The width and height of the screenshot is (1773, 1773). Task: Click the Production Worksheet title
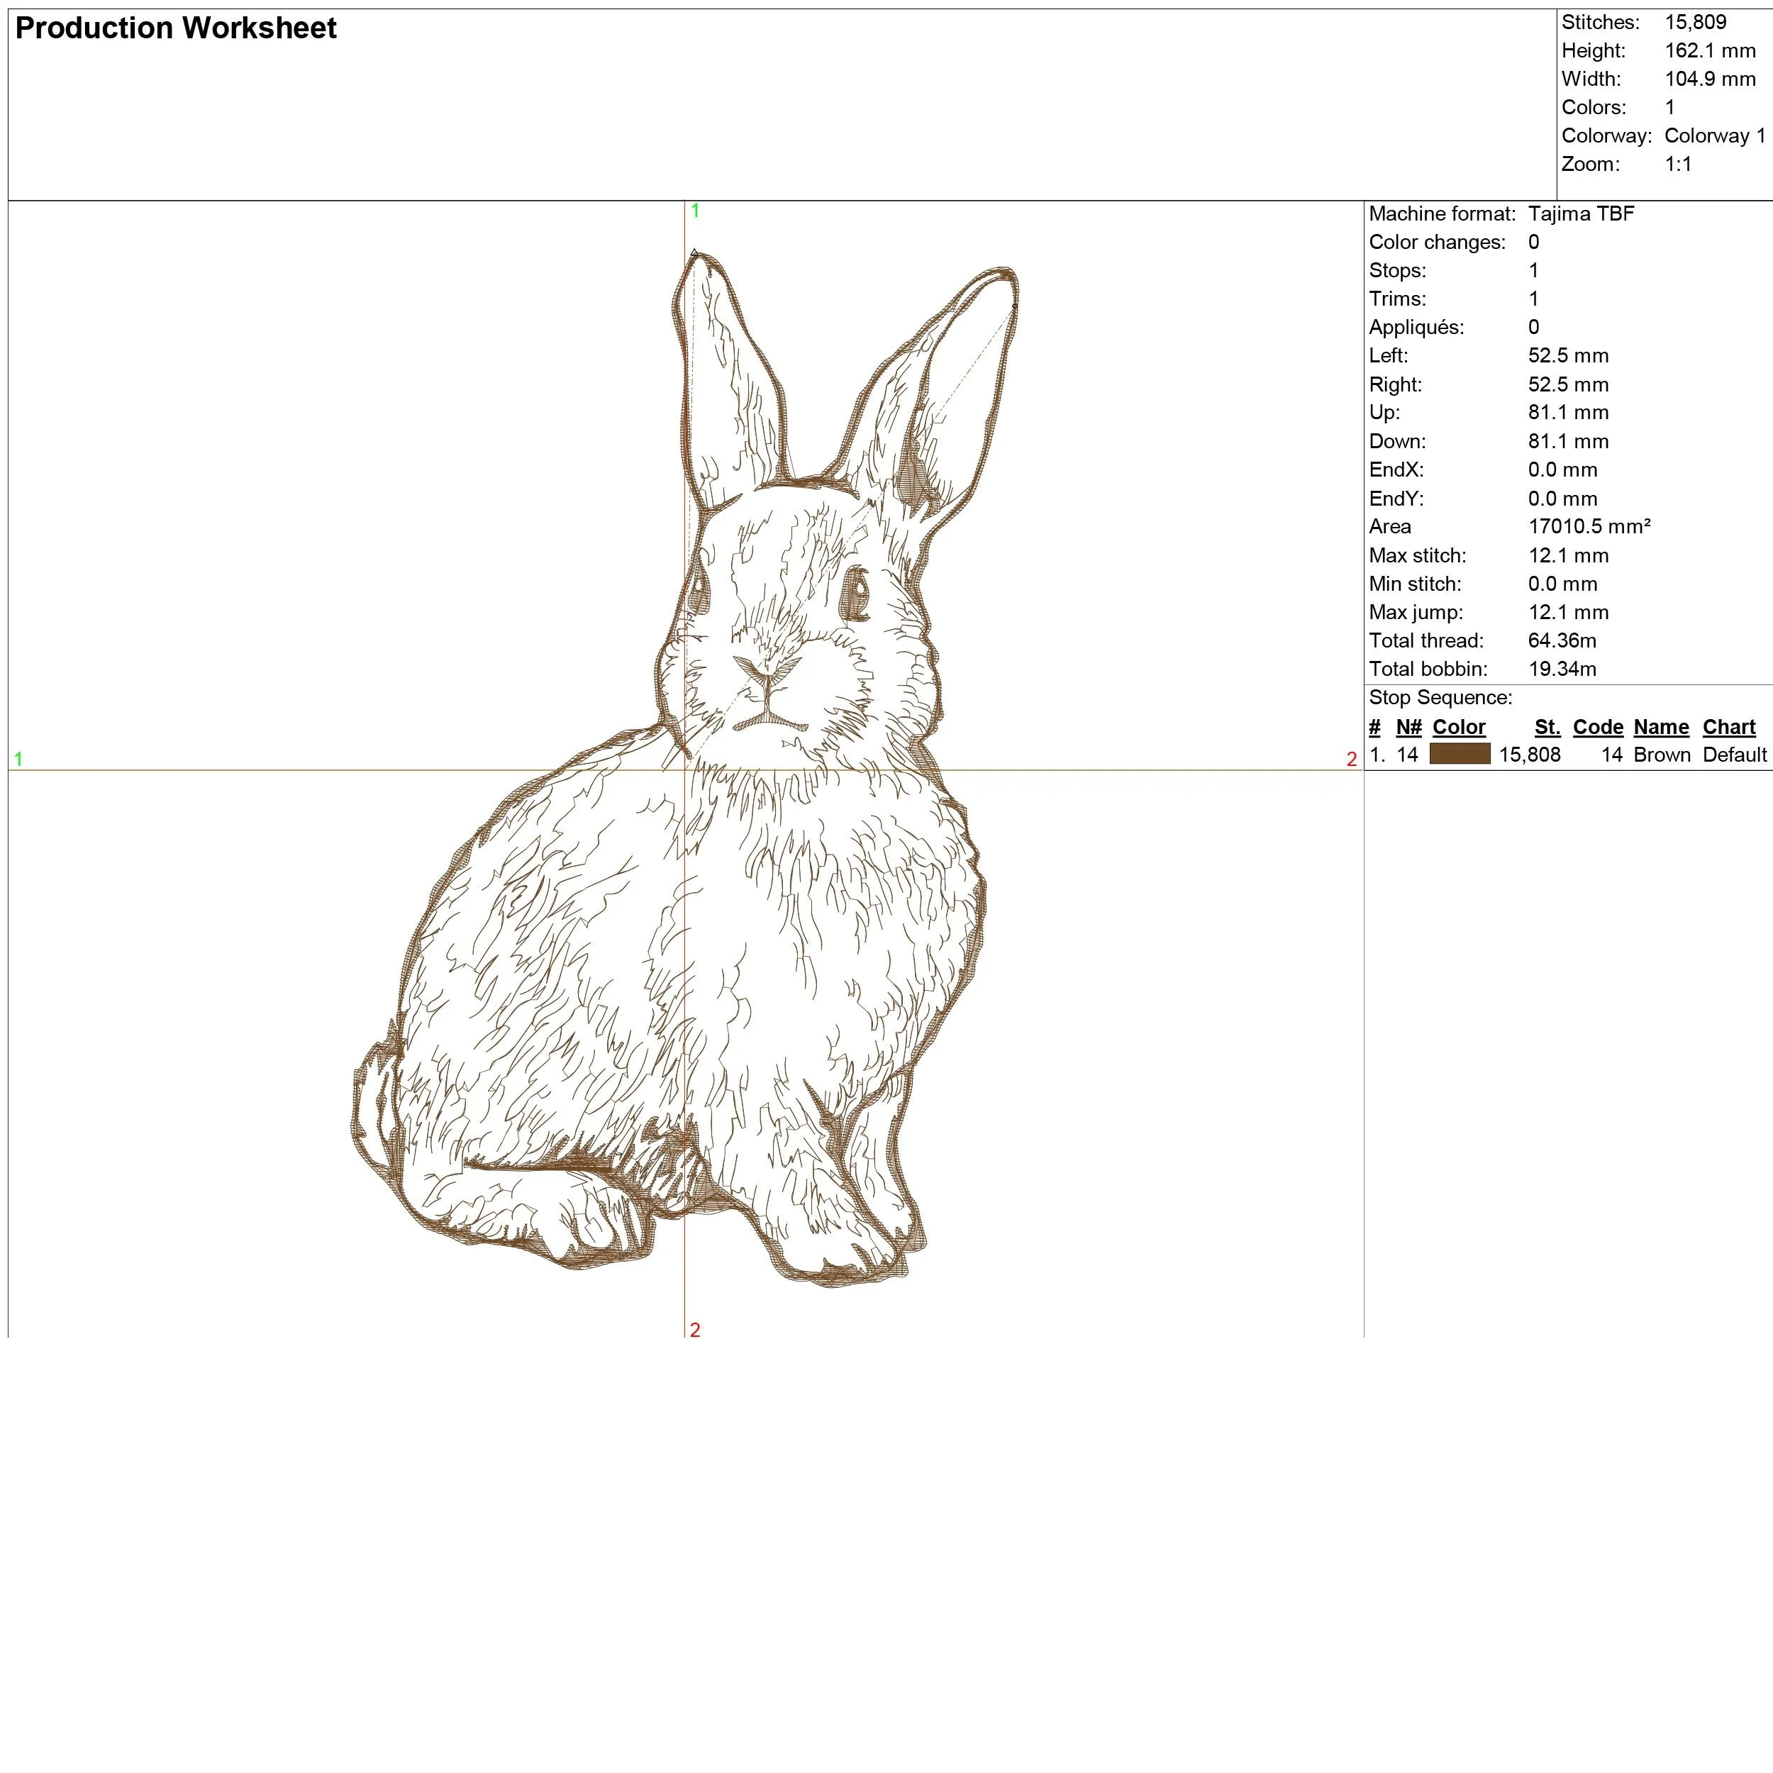(176, 28)
